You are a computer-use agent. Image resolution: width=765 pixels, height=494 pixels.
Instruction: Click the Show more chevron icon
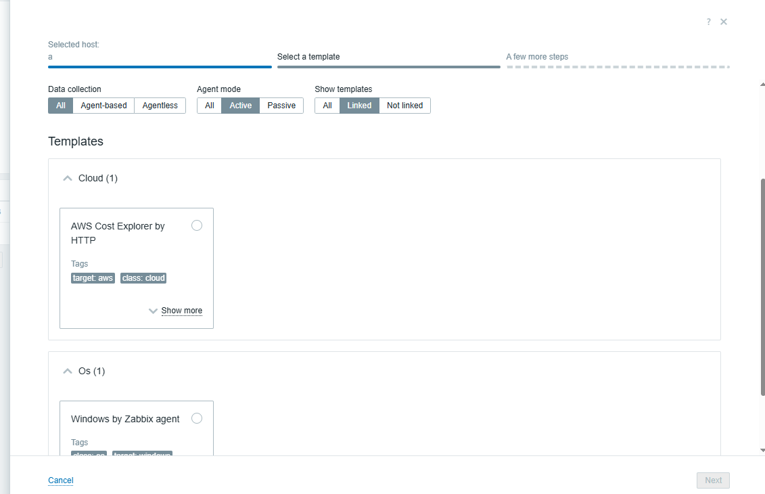pyautogui.click(x=153, y=311)
